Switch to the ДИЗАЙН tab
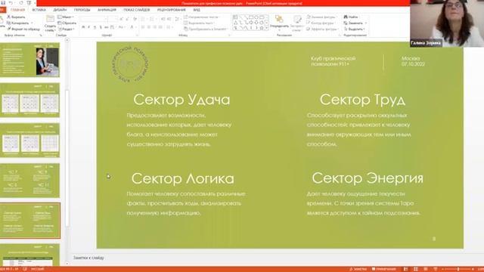 point(60,10)
